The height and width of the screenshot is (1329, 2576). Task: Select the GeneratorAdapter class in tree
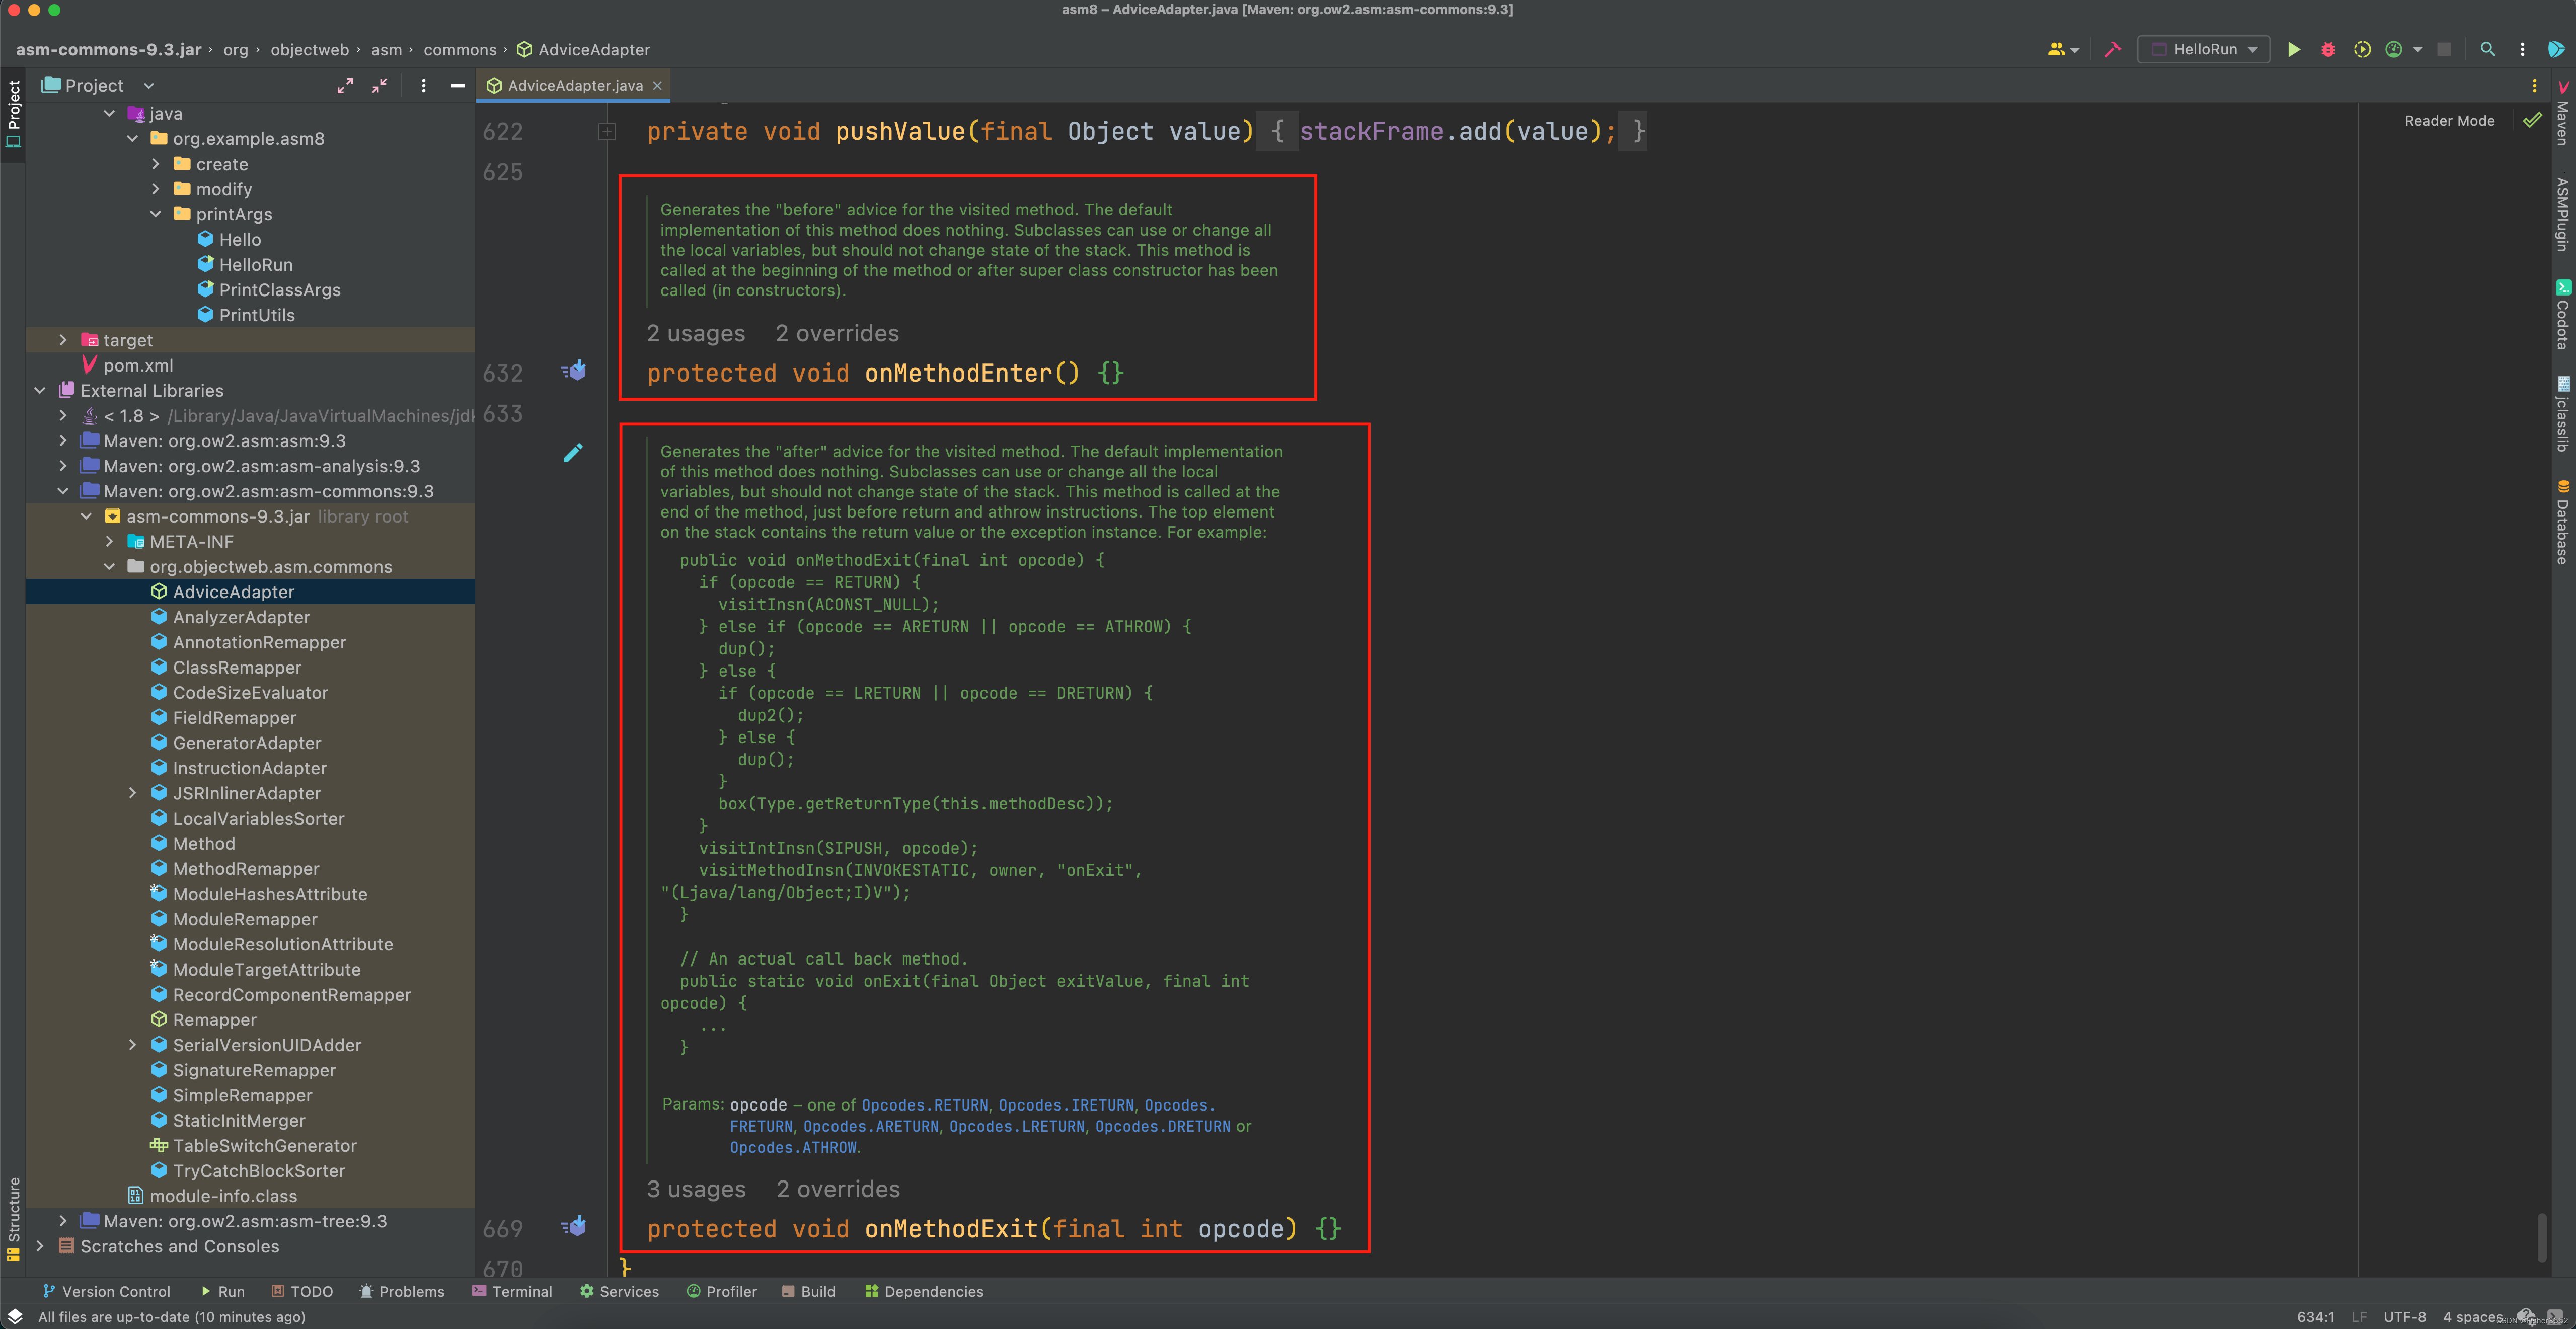pos(247,743)
